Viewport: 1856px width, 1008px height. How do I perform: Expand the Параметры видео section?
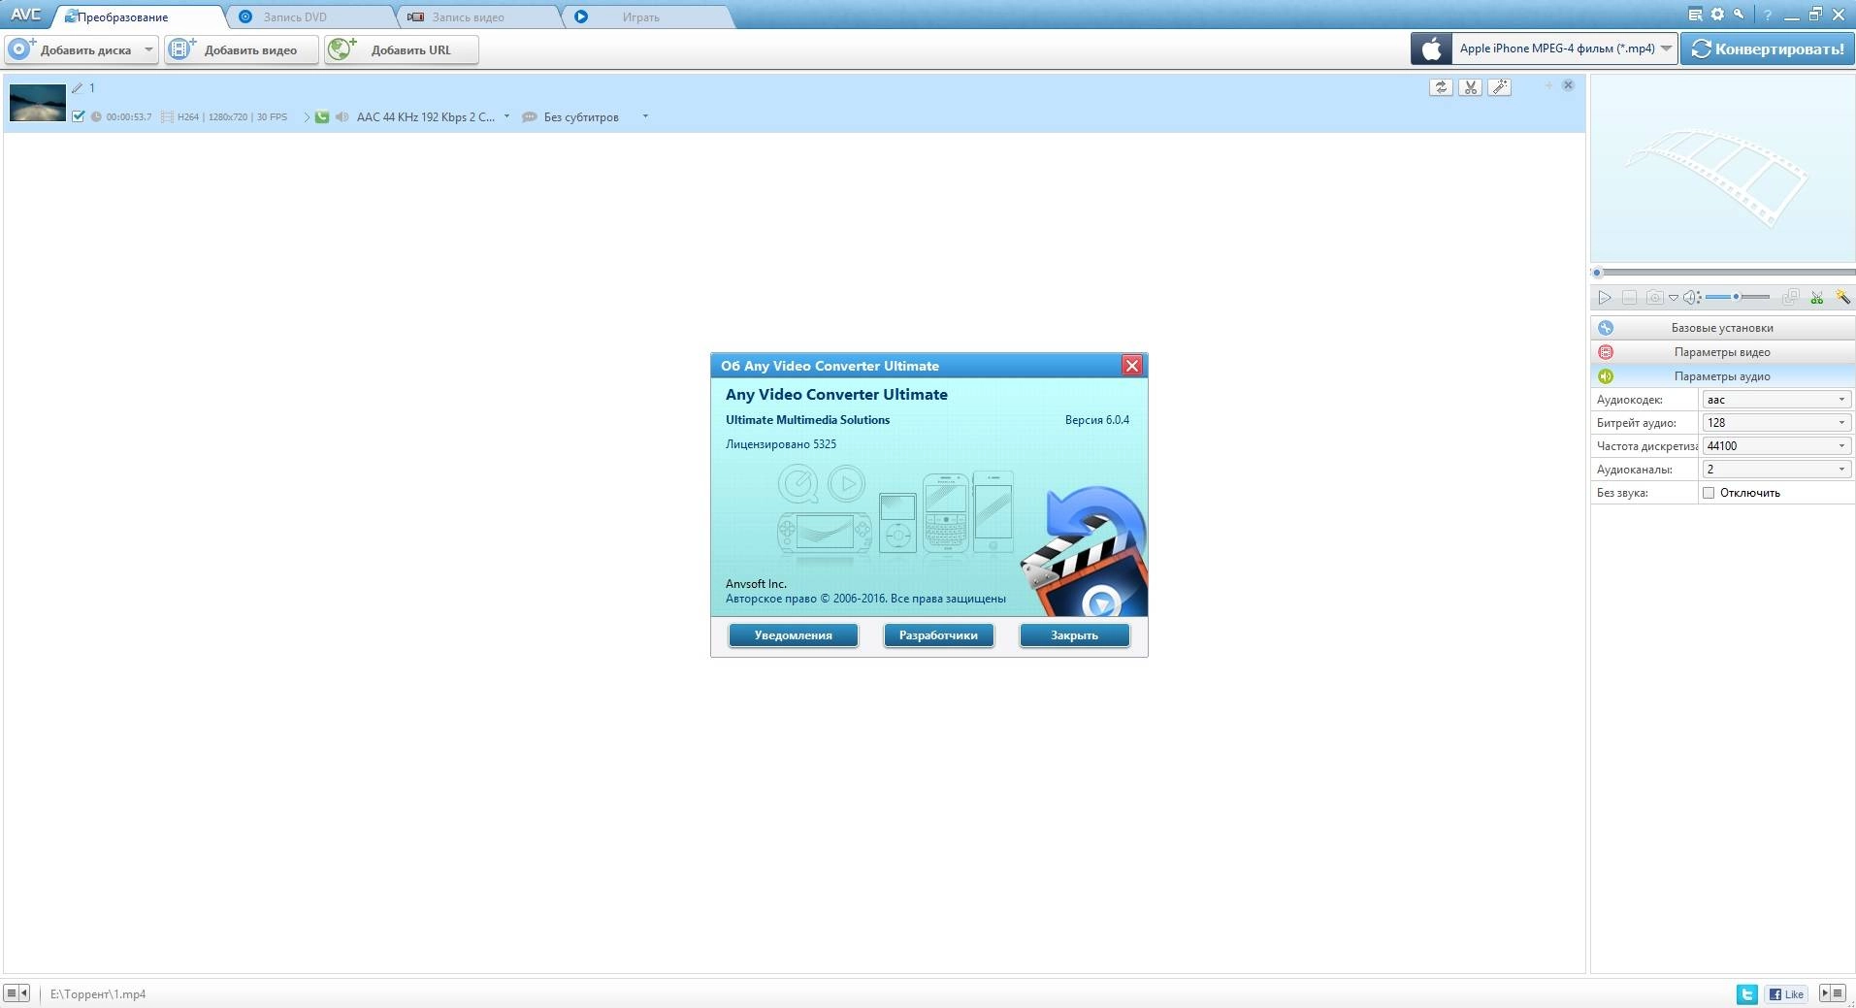point(1722,352)
